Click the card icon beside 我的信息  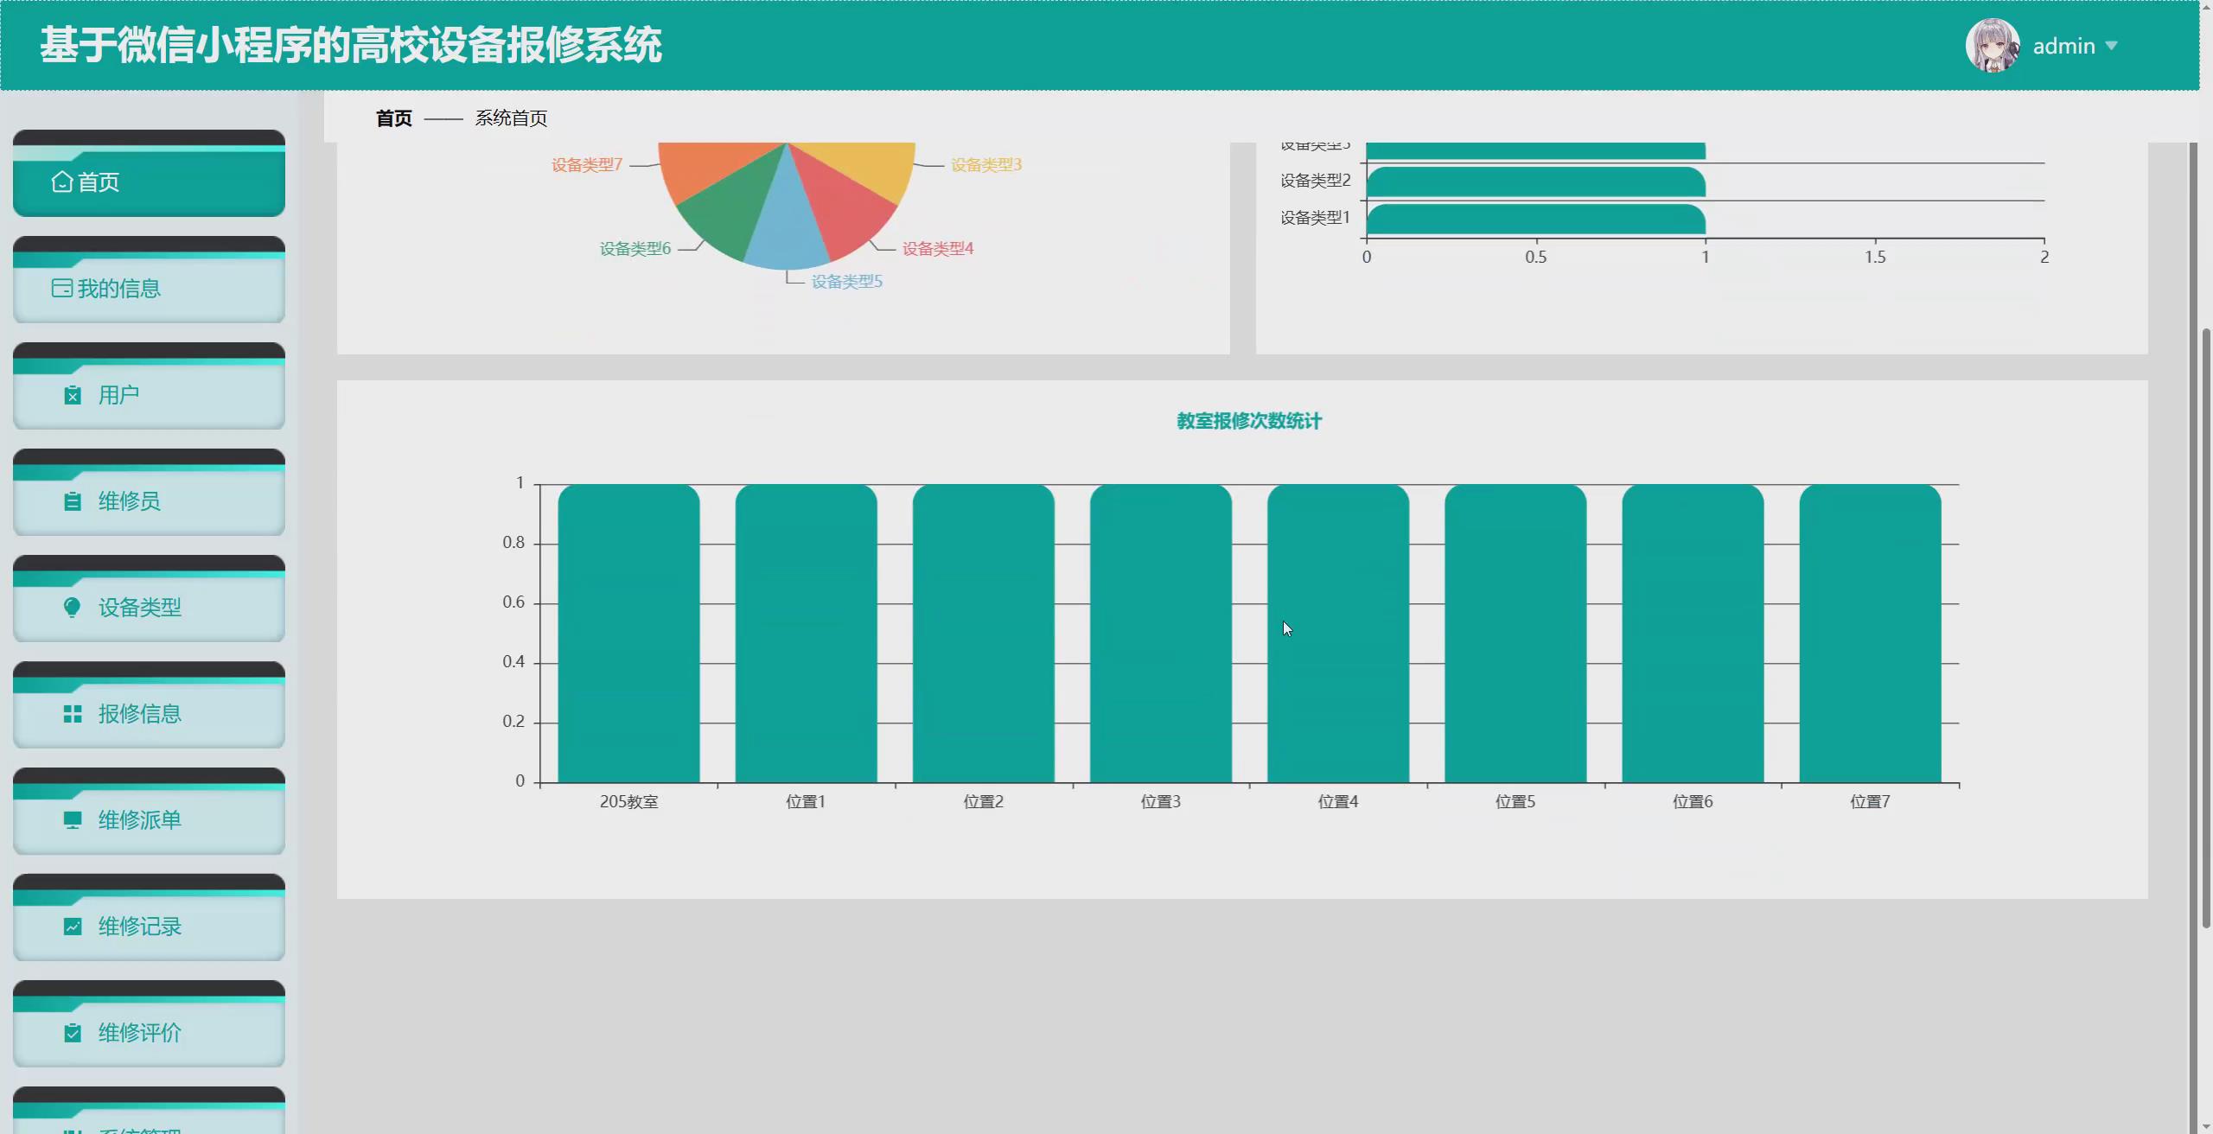(61, 289)
